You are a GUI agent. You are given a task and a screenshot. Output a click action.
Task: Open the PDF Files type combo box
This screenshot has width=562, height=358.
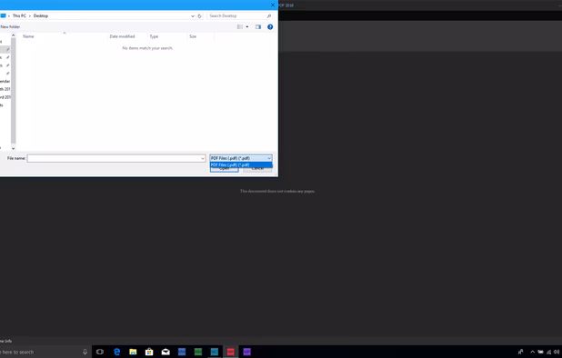(241, 158)
